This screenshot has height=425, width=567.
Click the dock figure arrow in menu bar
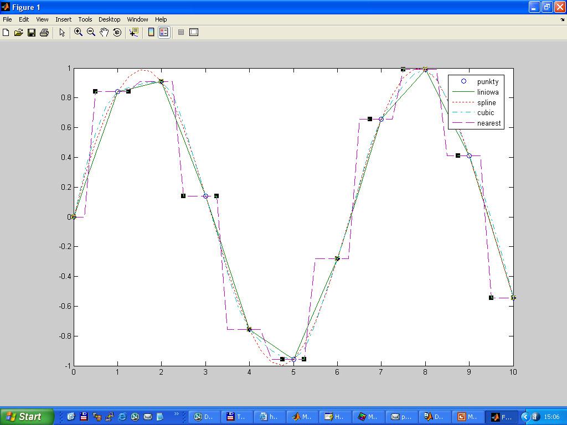pyautogui.click(x=563, y=20)
